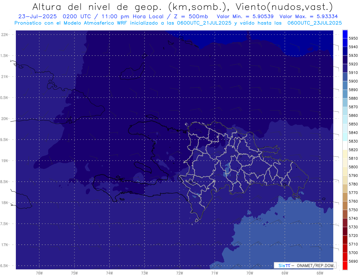This screenshot has height=277, width=359.
Task: Click the 75W longitude axis label
Action: (74, 273)
